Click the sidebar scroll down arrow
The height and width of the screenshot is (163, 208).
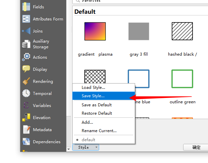point(69,149)
